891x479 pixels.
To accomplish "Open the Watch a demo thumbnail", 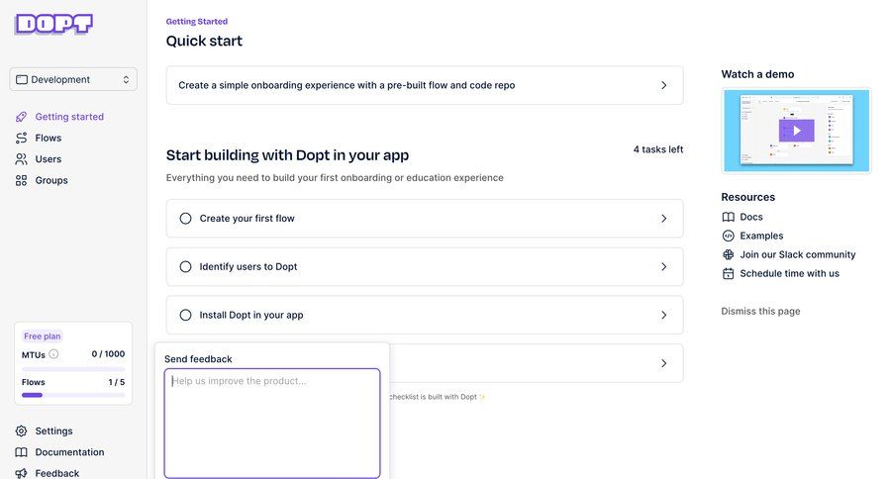I will 796,131.
